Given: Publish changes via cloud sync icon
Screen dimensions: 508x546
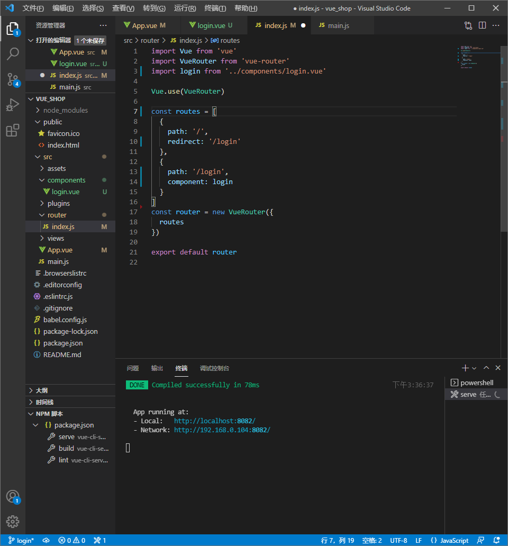Looking at the screenshot, I should click(46, 540).
